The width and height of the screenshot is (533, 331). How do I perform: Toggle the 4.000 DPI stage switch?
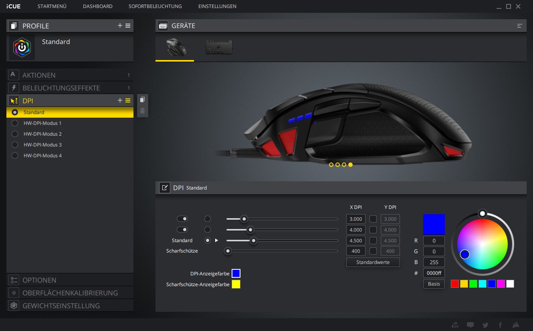pyautogui.click(x=182, y=230)
